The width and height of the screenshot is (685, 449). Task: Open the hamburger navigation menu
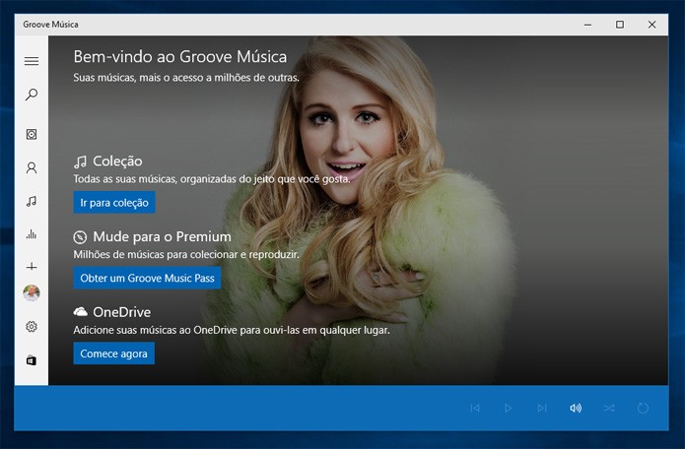[32, 61]
